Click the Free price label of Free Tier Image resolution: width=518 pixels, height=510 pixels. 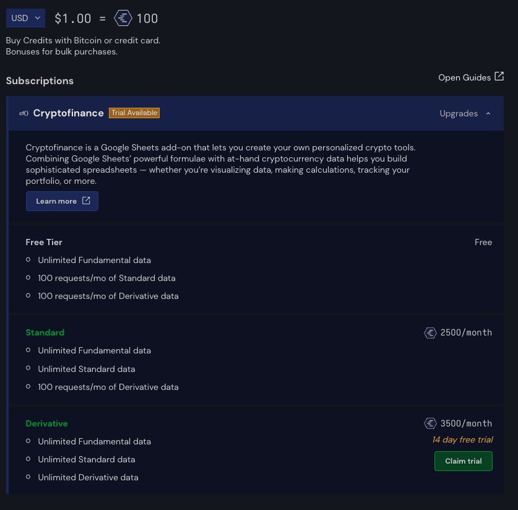click(x=483, y=242)
